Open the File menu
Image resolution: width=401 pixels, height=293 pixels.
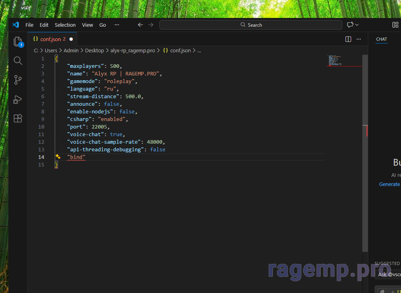[x=29, y=25]
